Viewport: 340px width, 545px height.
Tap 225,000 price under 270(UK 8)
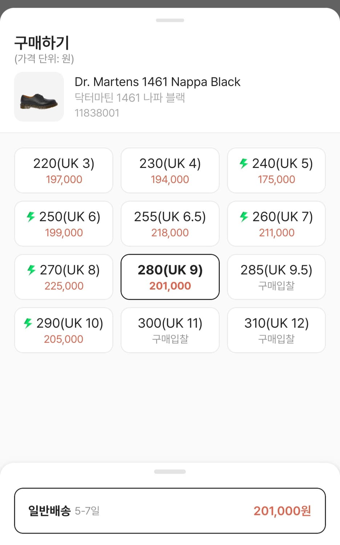[64, 286]
